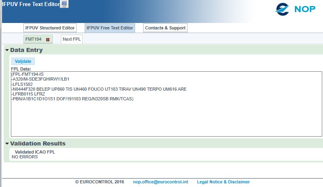Open the IFPUV Structured Editor tab
This screenshot has width=323, height=187.
50,28
